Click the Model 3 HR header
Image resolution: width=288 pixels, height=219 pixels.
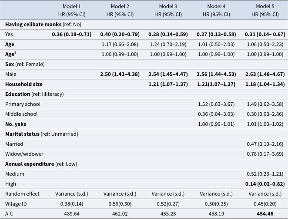[x=168, y=10]
